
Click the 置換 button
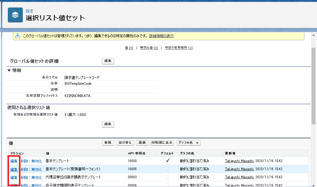142,143
